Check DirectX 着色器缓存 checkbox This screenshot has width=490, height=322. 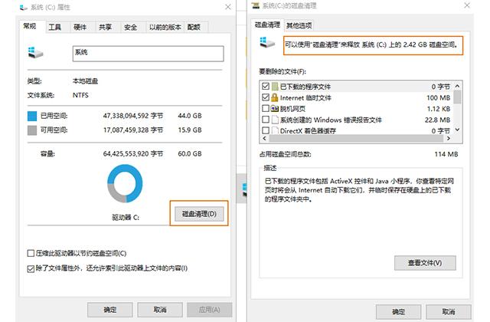[266, 130]
